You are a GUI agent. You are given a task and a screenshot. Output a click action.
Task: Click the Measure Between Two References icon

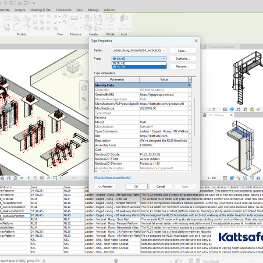[74, 27]
